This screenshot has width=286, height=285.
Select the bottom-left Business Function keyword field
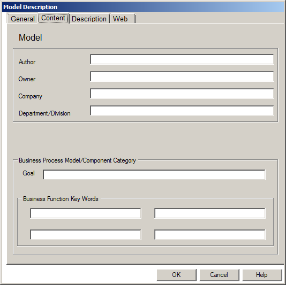pos(86,235)
